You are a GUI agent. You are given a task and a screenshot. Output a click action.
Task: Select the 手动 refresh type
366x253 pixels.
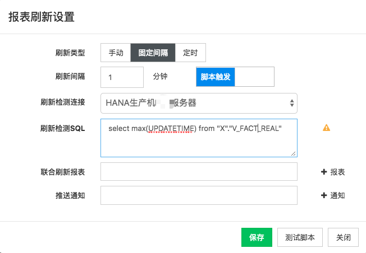(116, 53)
